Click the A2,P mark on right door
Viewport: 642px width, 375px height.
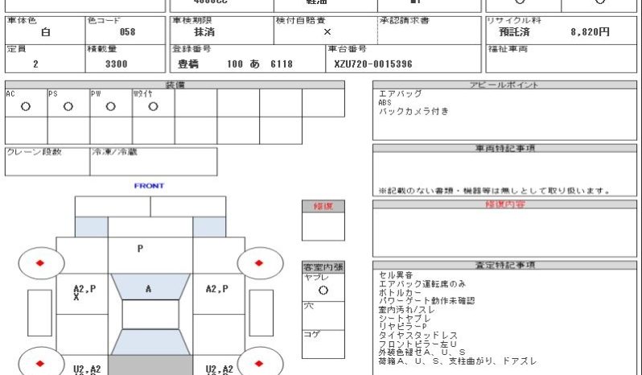tap(217, 289)
